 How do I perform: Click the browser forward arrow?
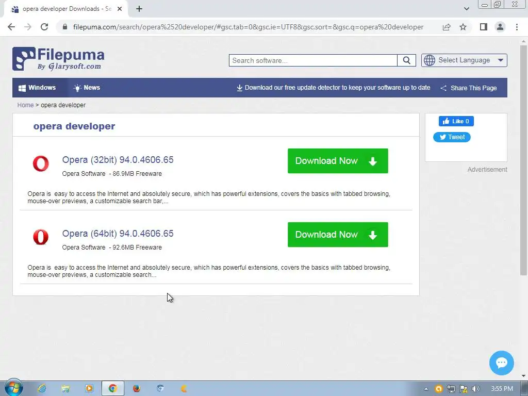(x=28, y=27)
